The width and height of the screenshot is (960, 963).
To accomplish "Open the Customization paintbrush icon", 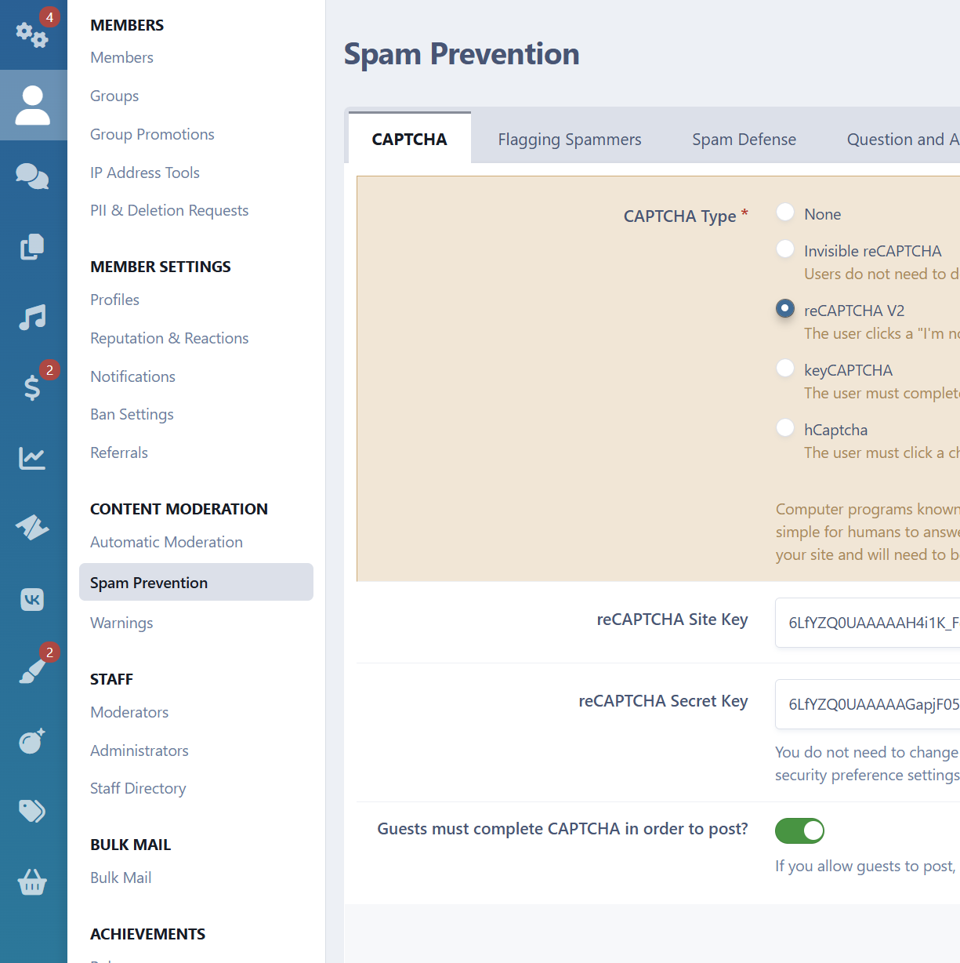I will 32,670.
